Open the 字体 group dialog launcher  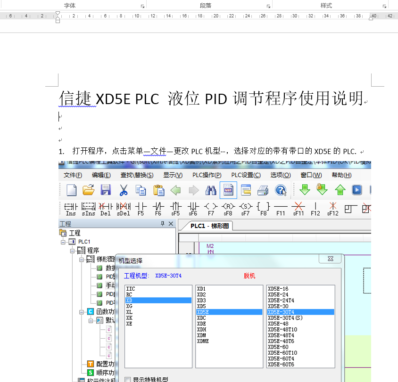point(142,7)
